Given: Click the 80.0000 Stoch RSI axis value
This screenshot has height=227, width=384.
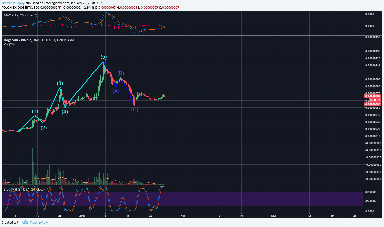Looking at the screenshot, I should click(x=370, y=192).
